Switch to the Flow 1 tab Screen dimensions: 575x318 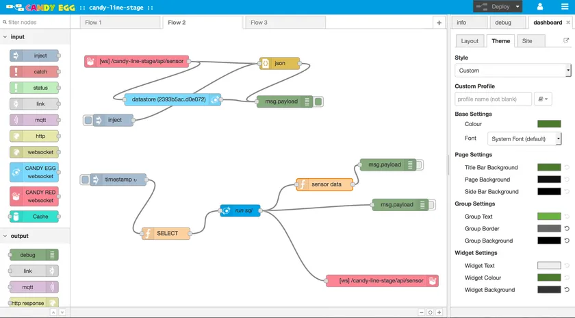[120, 23]
